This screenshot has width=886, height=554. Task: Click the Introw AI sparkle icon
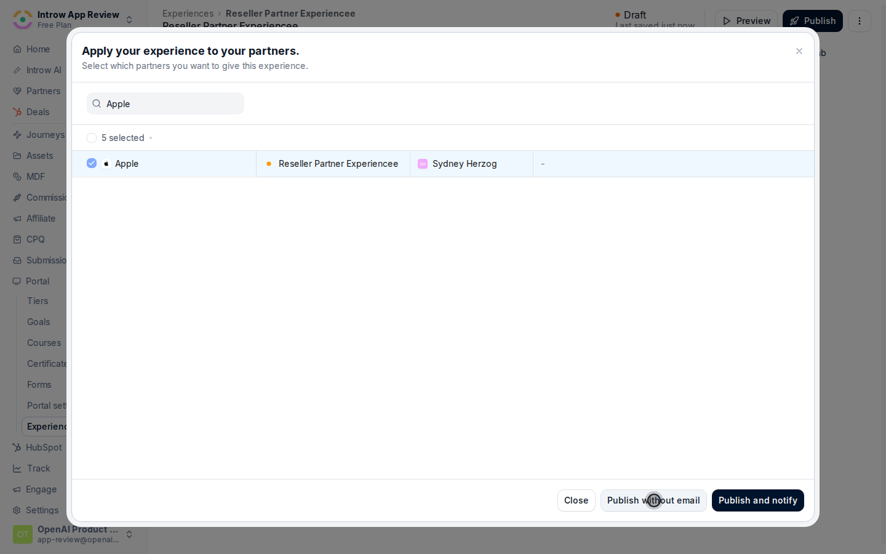click(x=17, y=70)
